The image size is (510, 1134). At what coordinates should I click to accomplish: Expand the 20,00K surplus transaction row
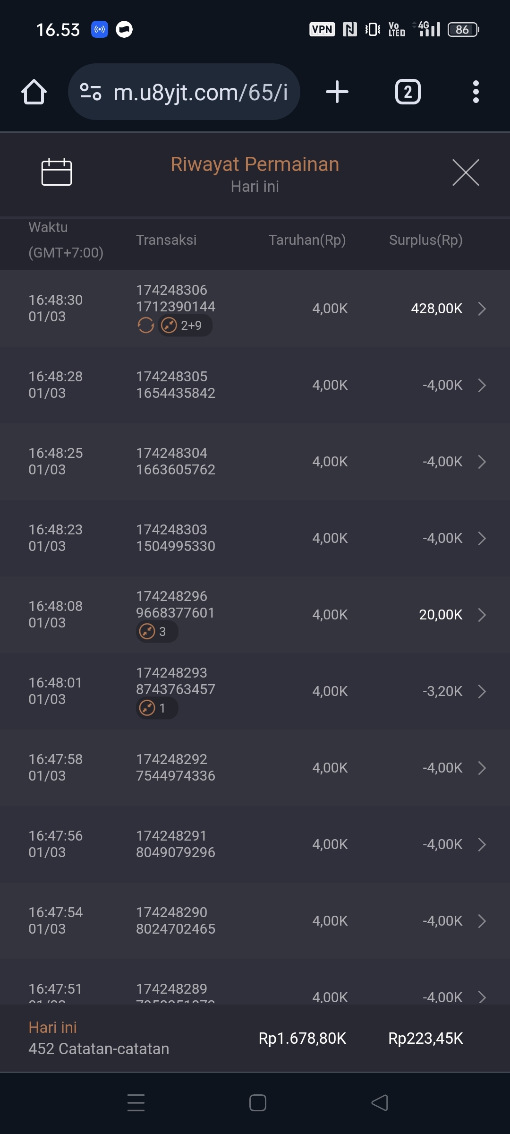point(482,615)
